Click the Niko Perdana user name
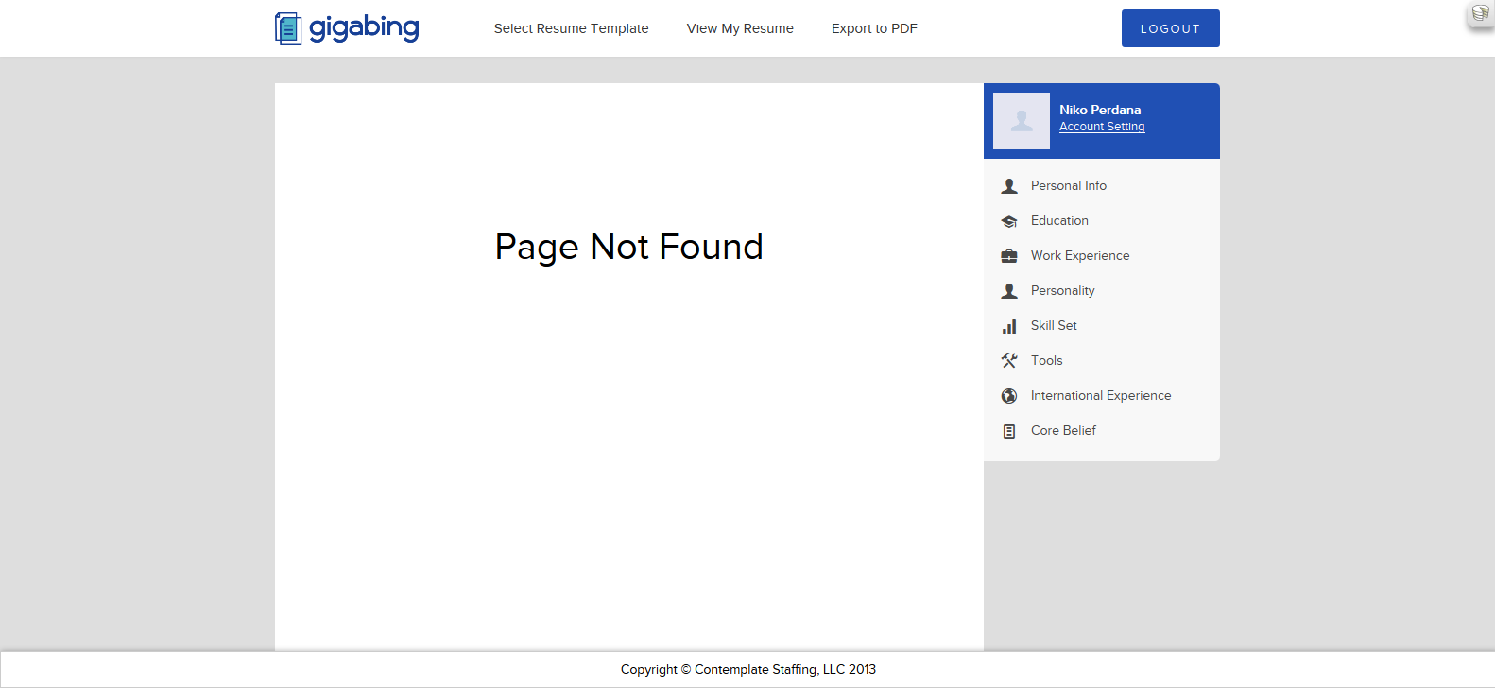The image size is (1495, 688). tap(1100, 110)
